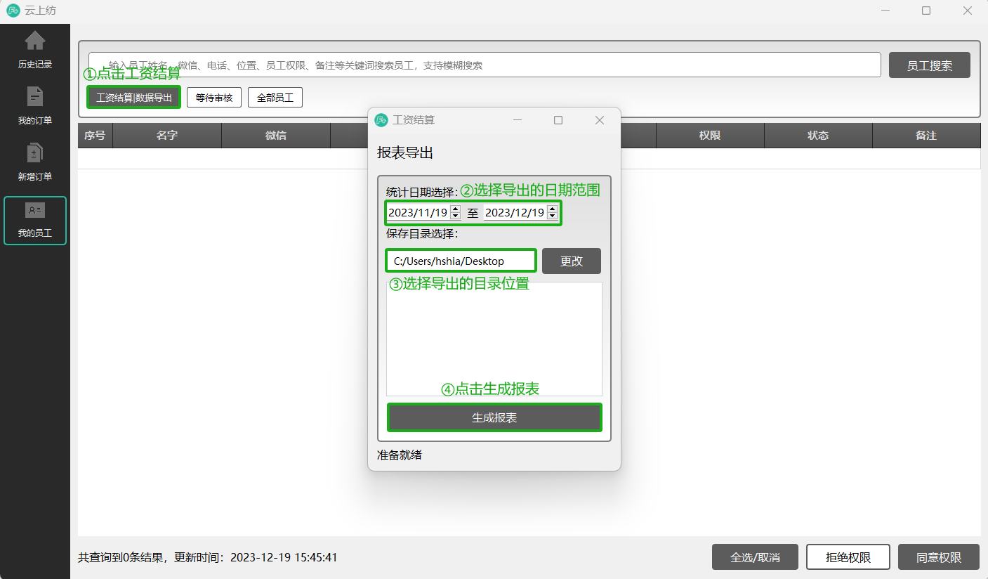
Task: Click the report log output area
Action: coord(494,339)
